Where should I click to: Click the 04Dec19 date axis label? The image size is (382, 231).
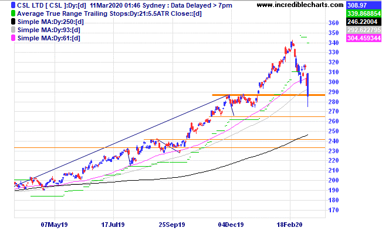pyautogui.click(x=231, y=225)
